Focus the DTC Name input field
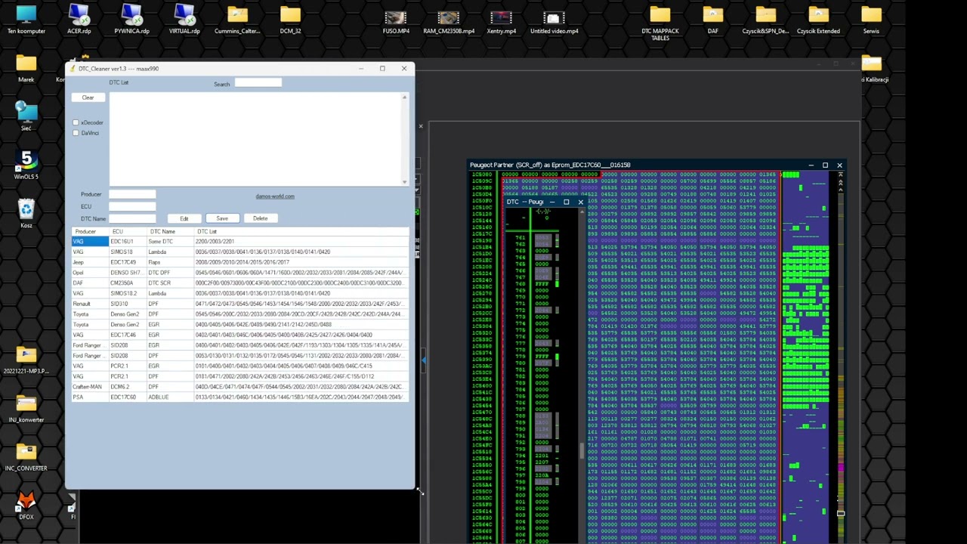This screenshot has width=967, height=544. tap(132, 218)
